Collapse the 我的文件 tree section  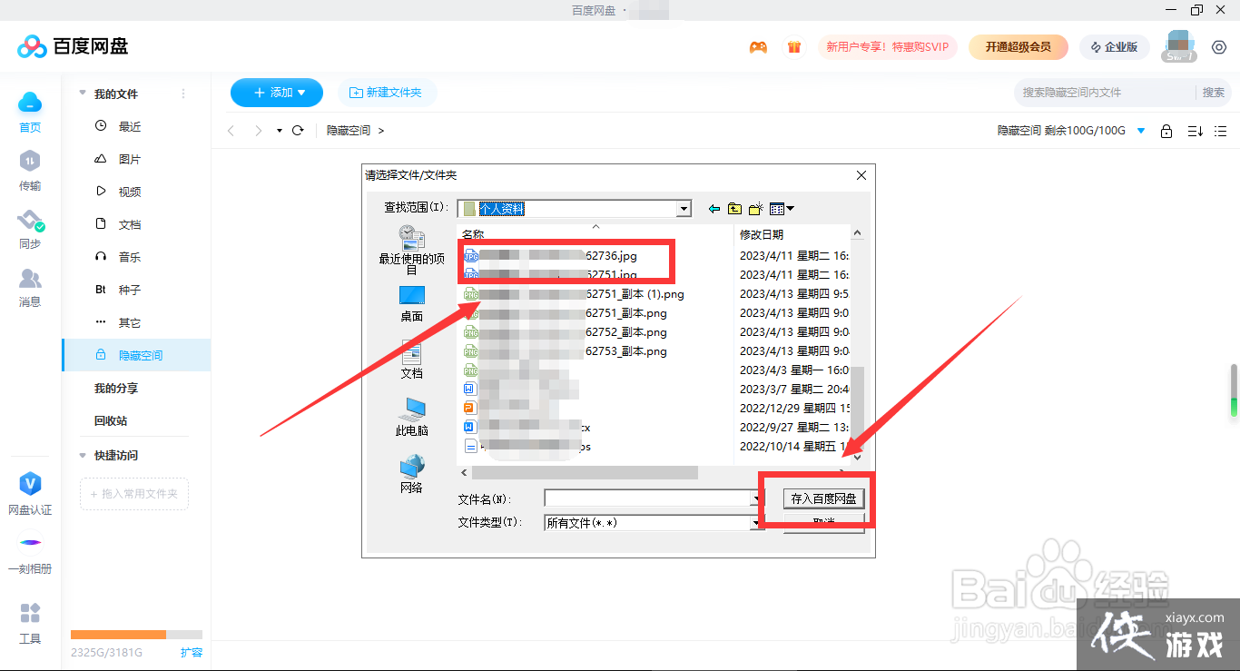[x=83, y=94]
